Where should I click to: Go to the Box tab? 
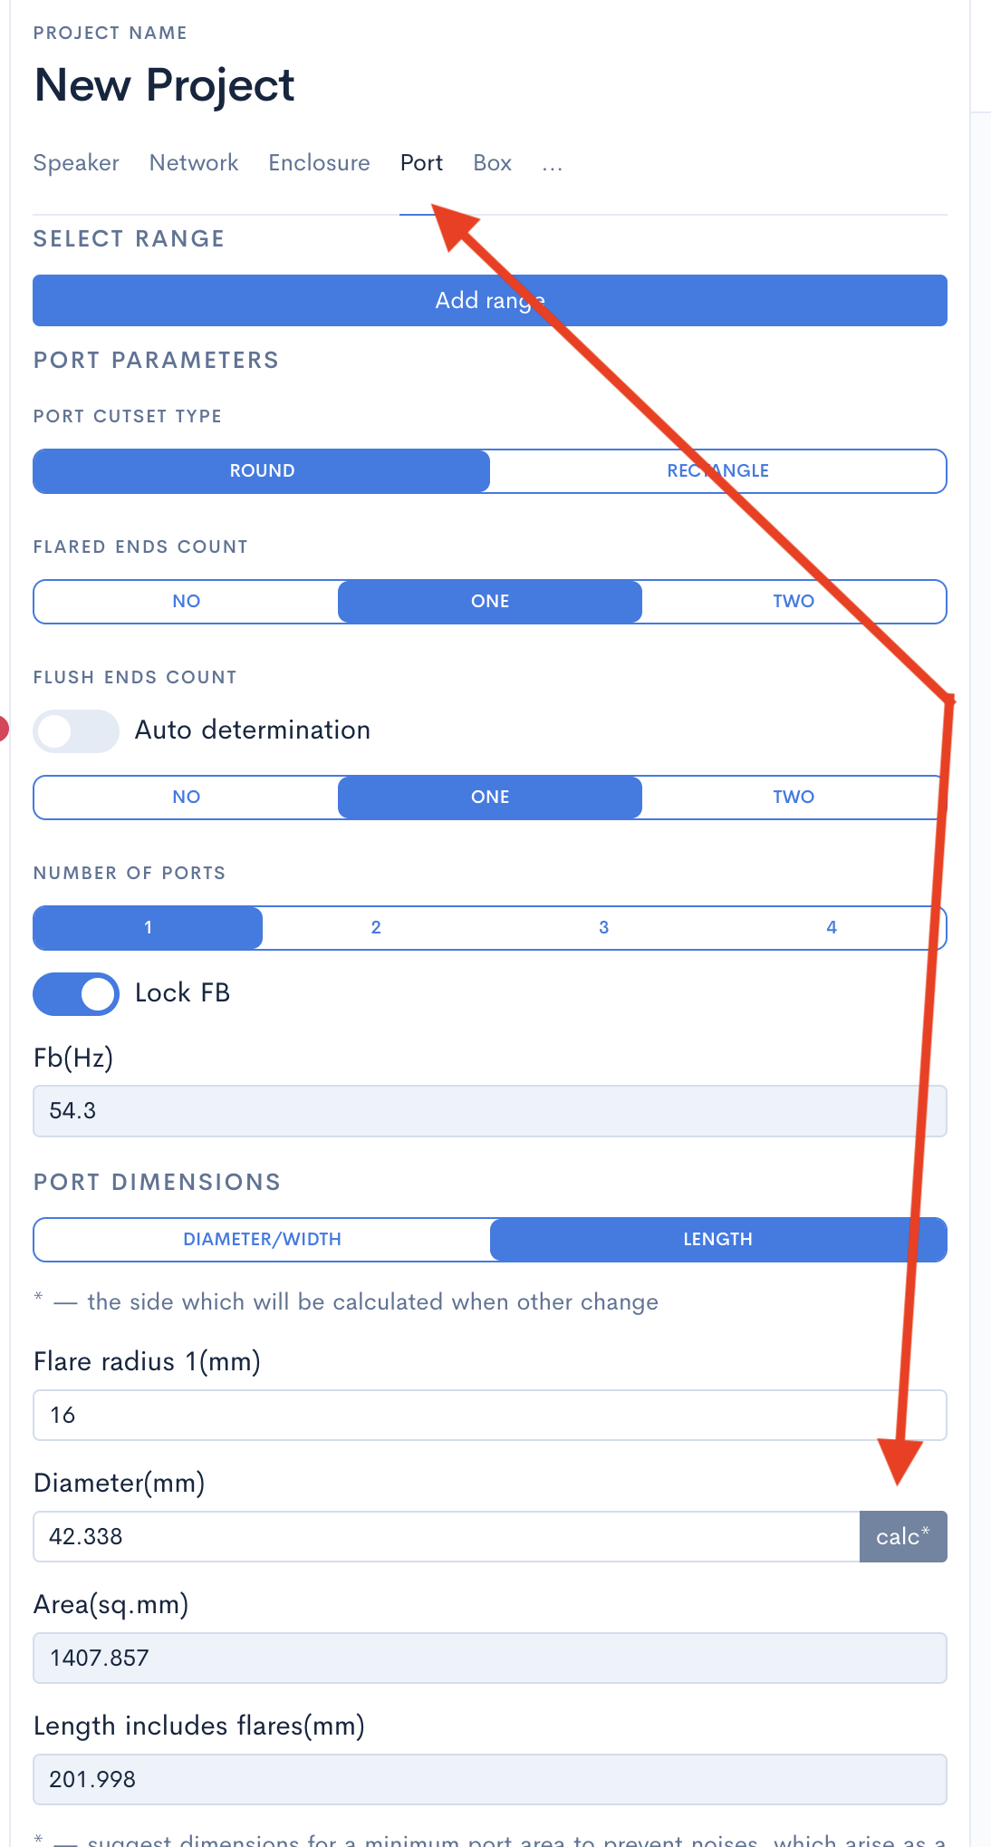coord(492,163)
